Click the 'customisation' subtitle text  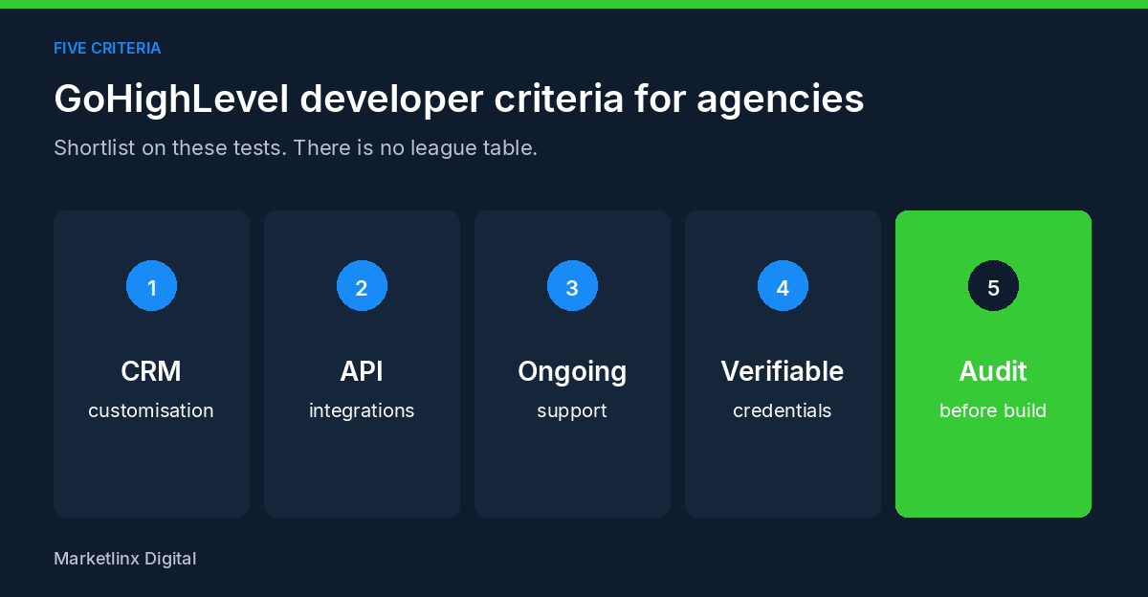pos(151,410)
